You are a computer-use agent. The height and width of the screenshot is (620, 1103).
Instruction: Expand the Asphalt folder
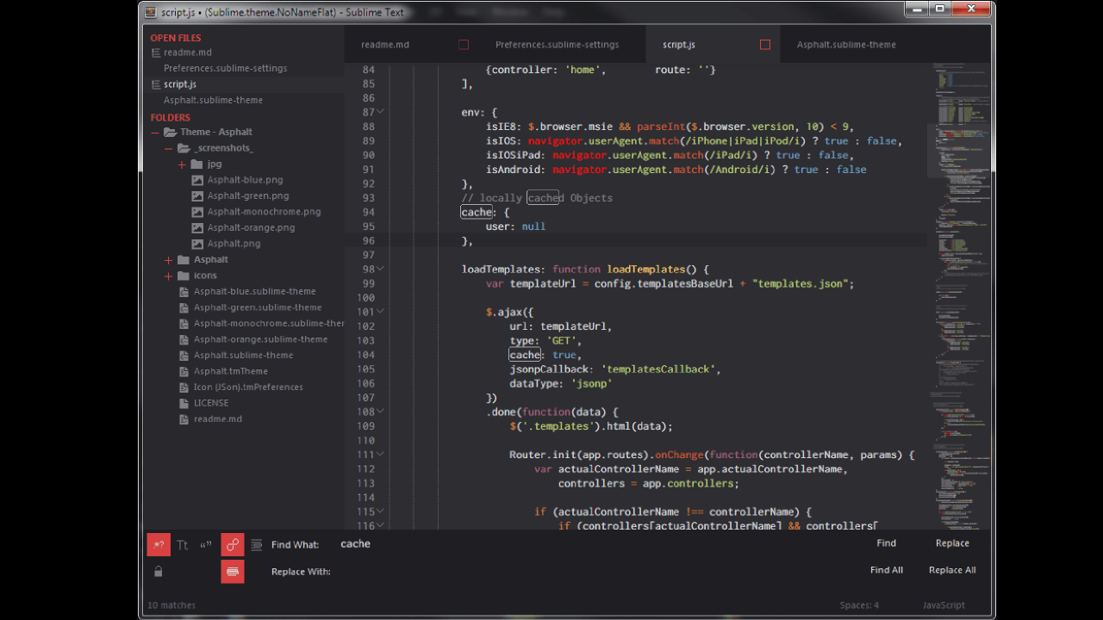pos(169,260)
